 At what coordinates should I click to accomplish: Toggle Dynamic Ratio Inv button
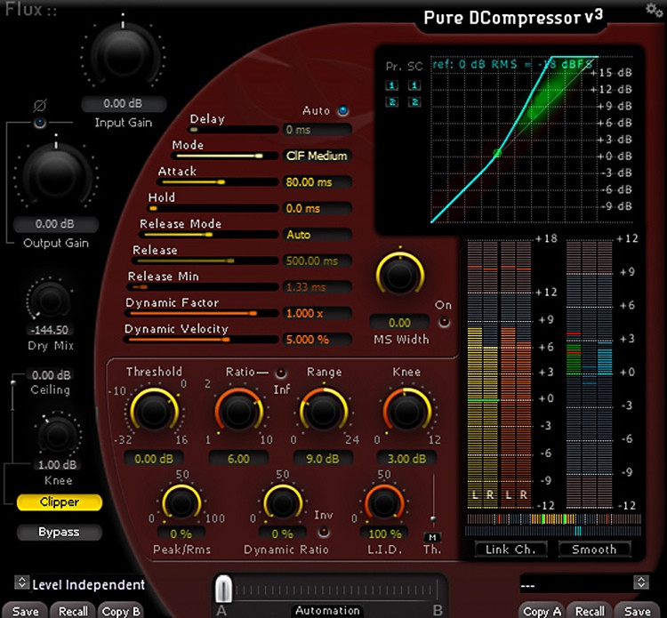pos(324,531)
